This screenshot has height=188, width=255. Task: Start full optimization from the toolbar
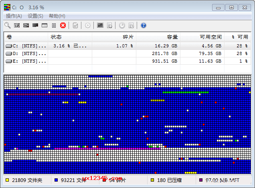(x=35, y=25)
